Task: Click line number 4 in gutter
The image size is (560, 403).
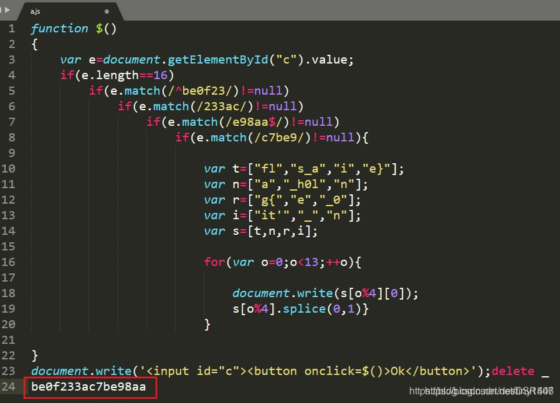Action: pos(12,75)
